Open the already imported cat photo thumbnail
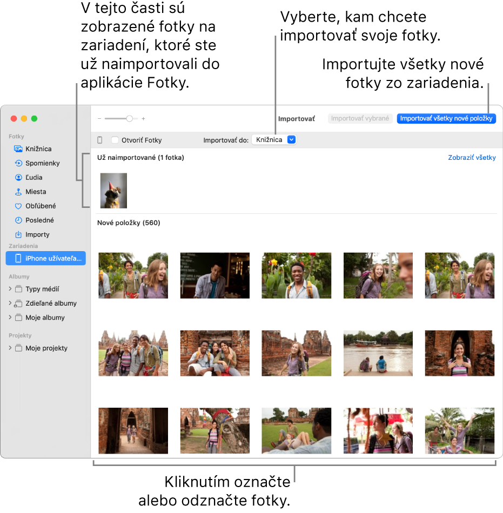 tap(113, 190)
